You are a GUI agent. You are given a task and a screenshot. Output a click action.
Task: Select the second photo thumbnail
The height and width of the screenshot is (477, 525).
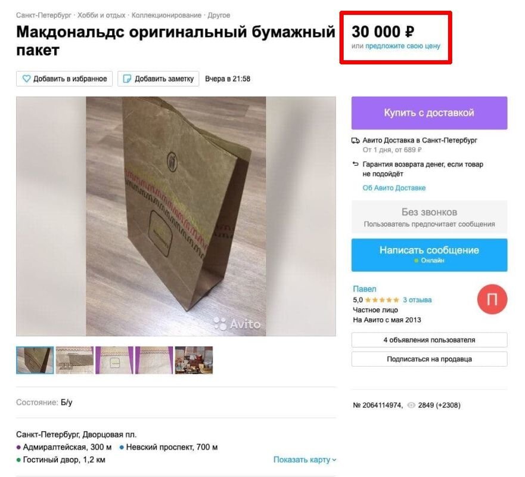point(74,360)
